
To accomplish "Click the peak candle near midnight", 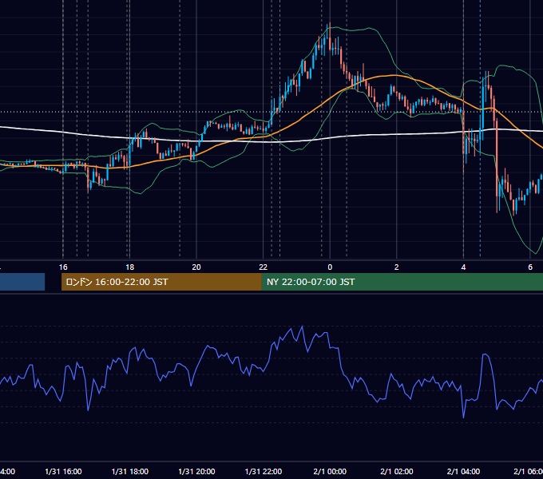I will [329, 38].
